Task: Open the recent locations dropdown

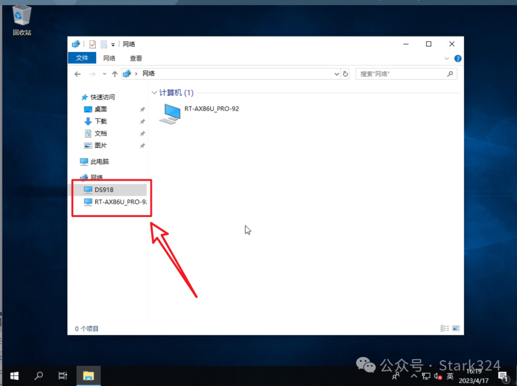Action: point(104,74)
